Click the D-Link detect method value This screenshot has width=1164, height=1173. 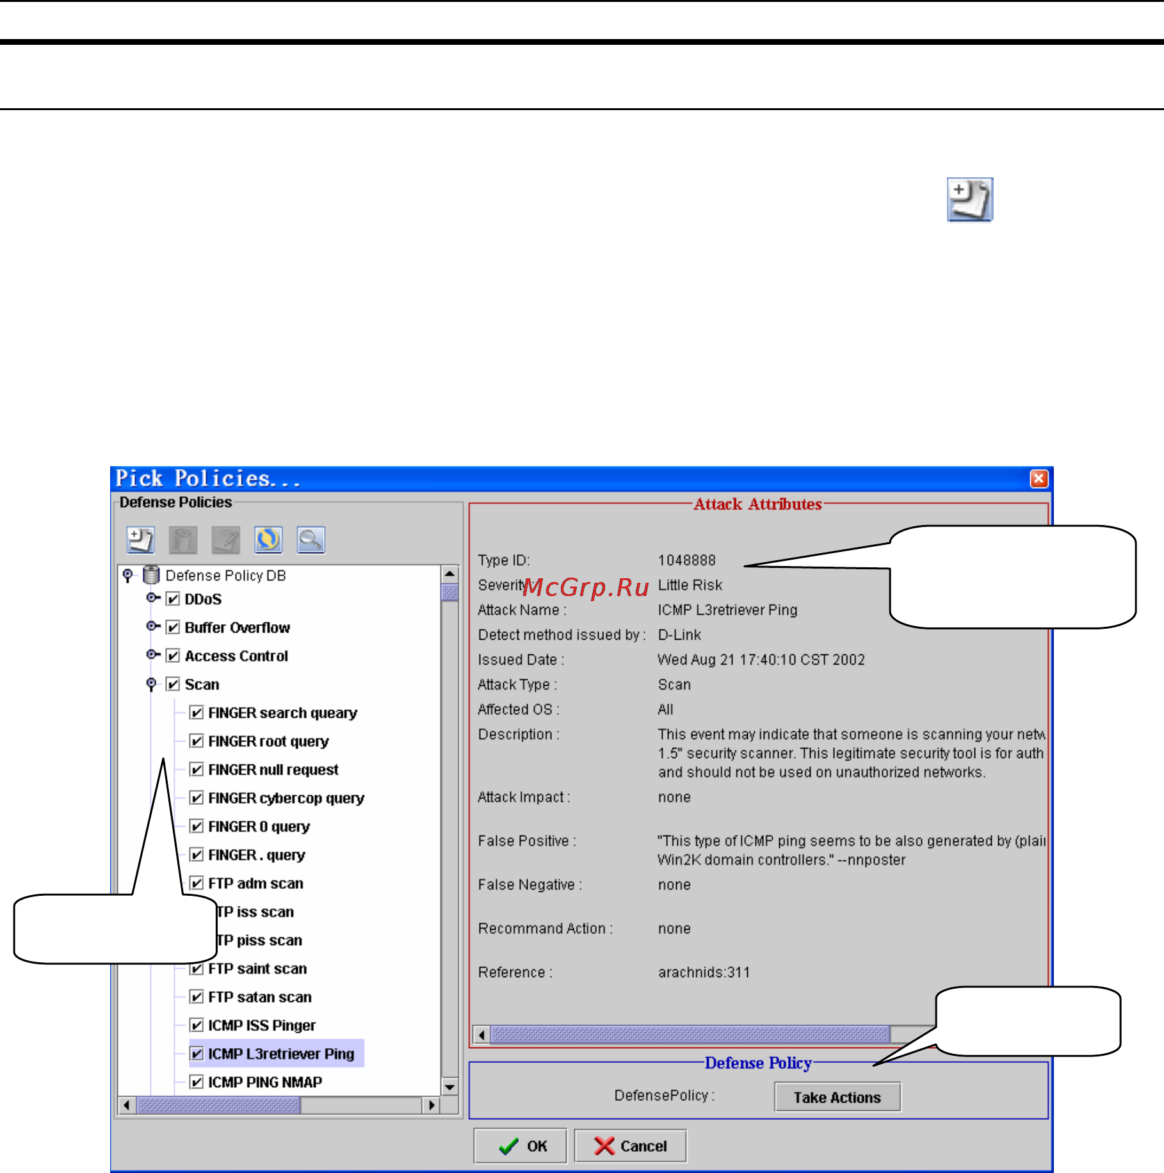679,635
